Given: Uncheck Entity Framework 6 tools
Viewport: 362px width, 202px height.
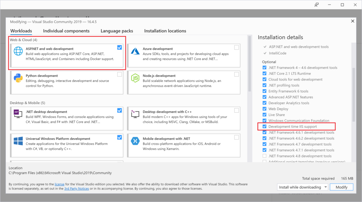Looking at the screenshot, I should click(264, 91).
